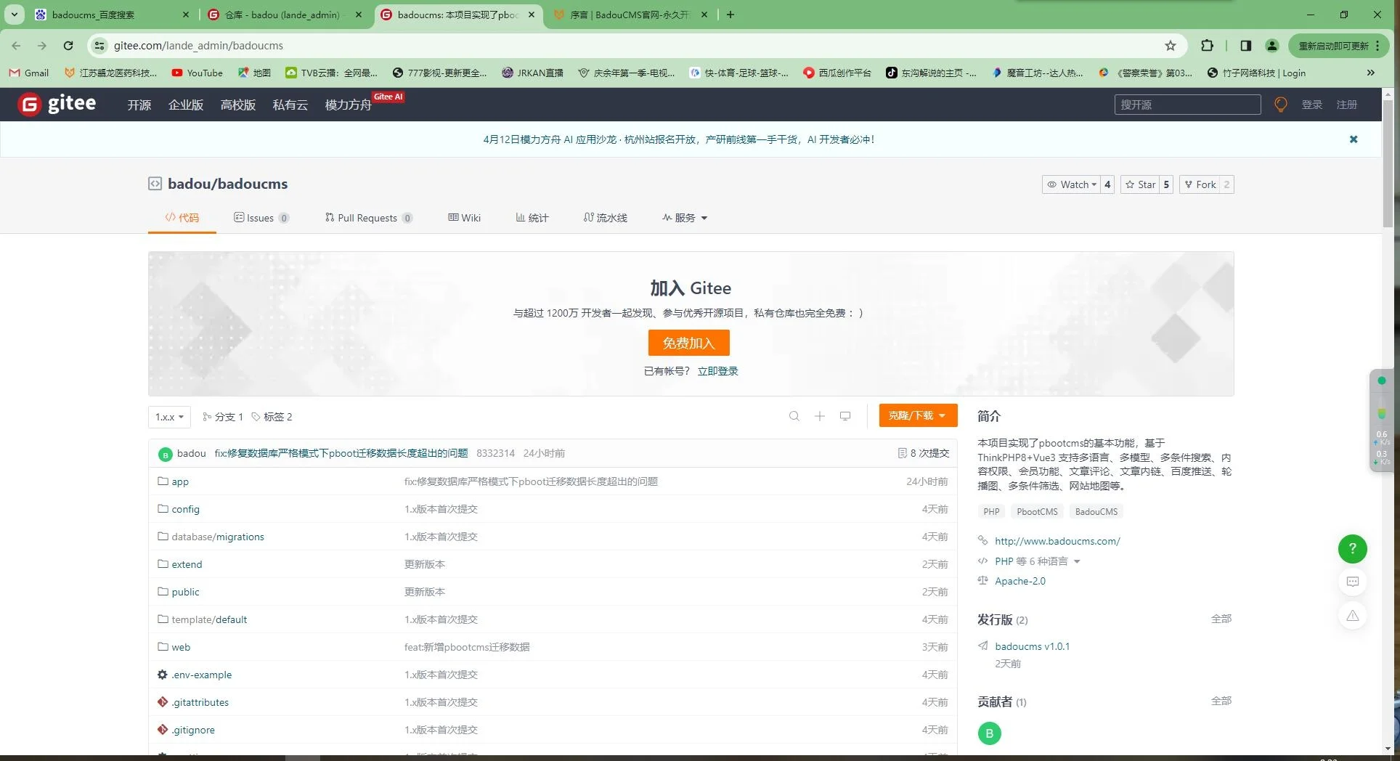Open the floating help question mark button
Screen dimensions: 1400x761
coord(1351,549)
